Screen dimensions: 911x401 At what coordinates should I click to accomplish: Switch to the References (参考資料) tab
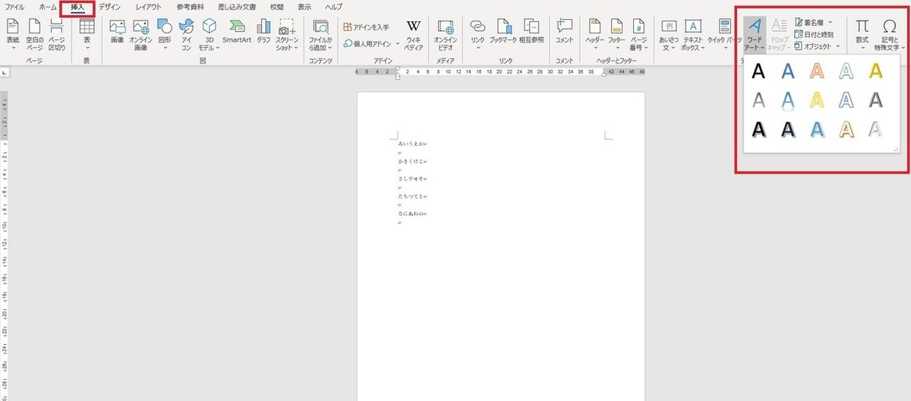click(190, 7)
